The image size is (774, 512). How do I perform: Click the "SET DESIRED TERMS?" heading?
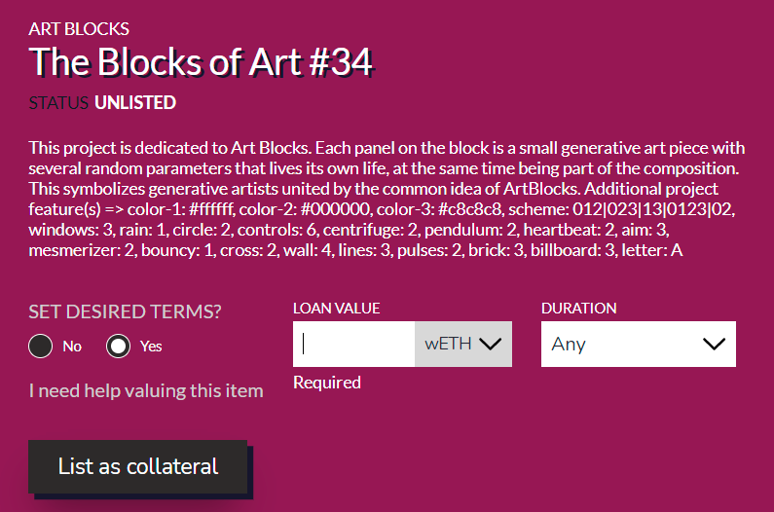(125, 311)
